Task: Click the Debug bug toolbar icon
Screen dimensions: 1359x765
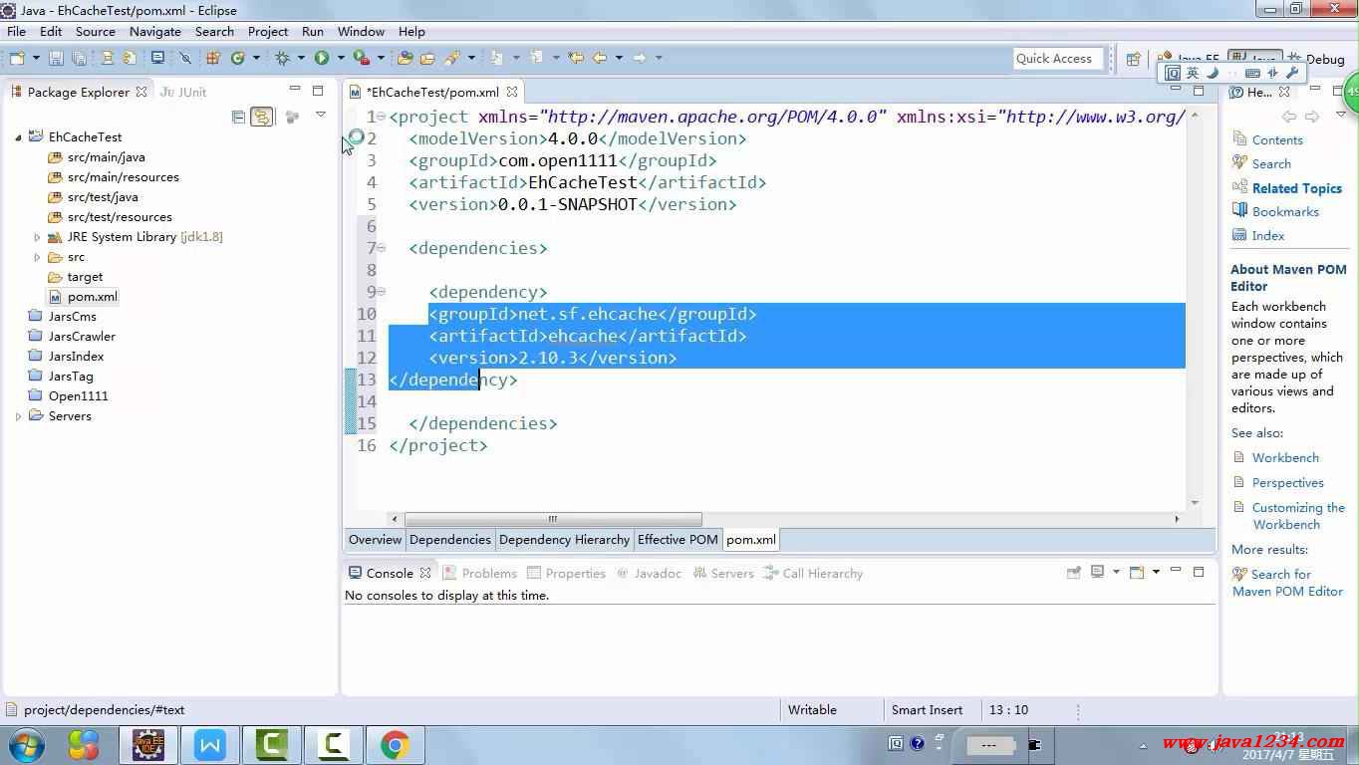Action: pyautogui.click(x=282, y=58)
